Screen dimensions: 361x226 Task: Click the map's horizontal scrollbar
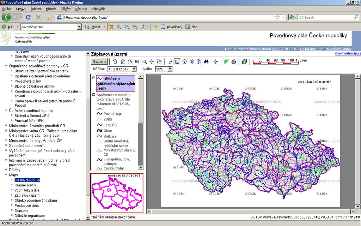coord(251,211)
